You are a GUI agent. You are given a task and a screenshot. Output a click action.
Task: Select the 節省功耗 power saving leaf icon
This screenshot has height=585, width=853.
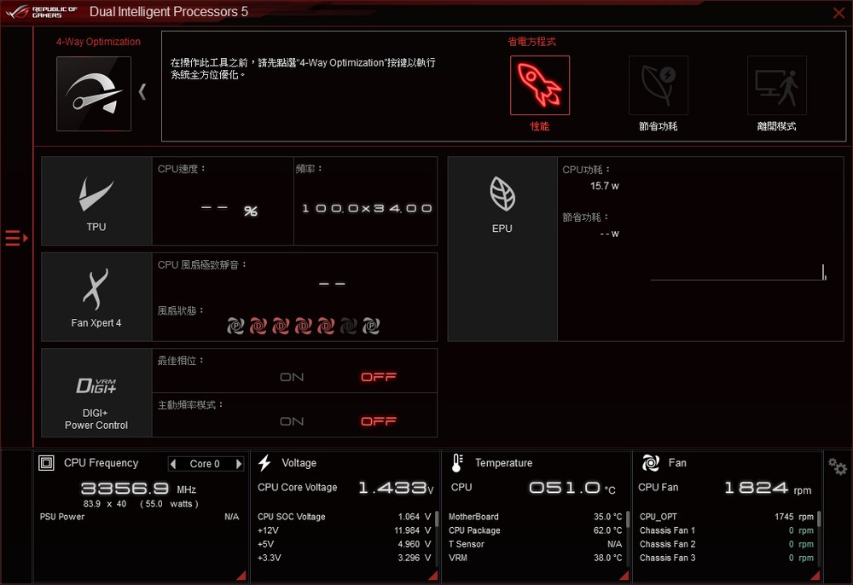659,85
